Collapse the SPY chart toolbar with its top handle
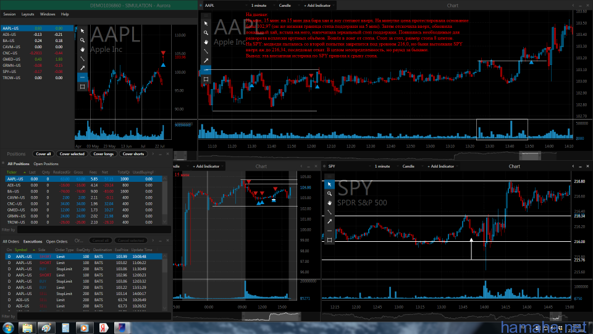The width and height of the screenshot is (593, 334). tap(329, 176)
